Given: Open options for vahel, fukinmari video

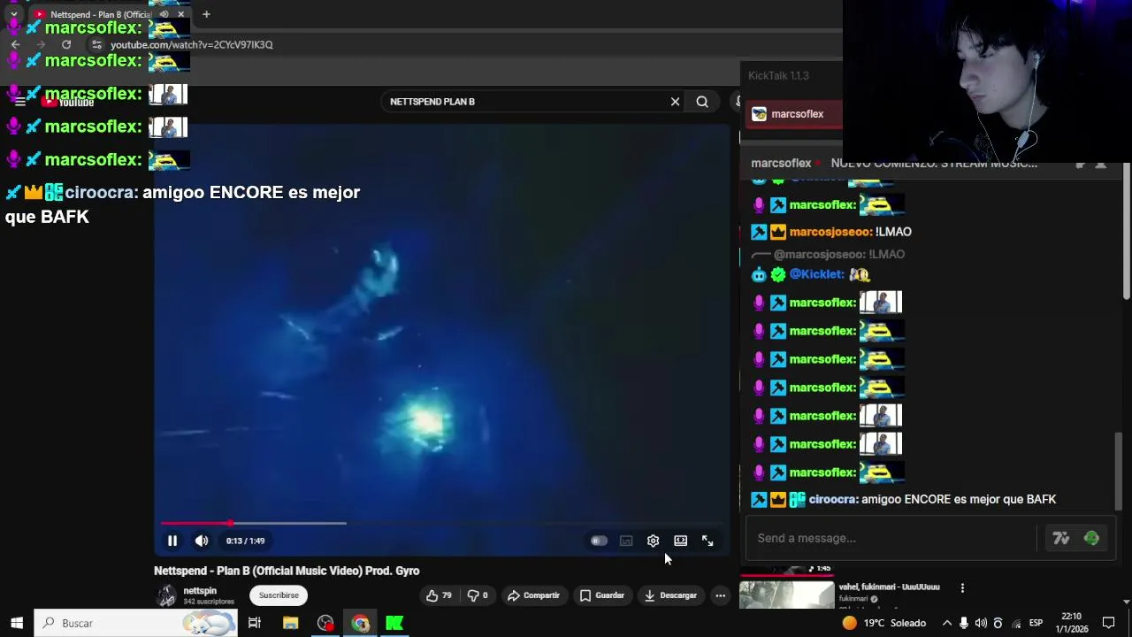Looking at the screenshot, I should coord(962,587).
